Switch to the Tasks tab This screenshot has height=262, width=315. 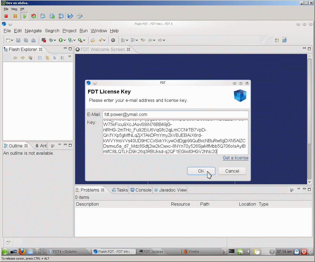(120, 190)
